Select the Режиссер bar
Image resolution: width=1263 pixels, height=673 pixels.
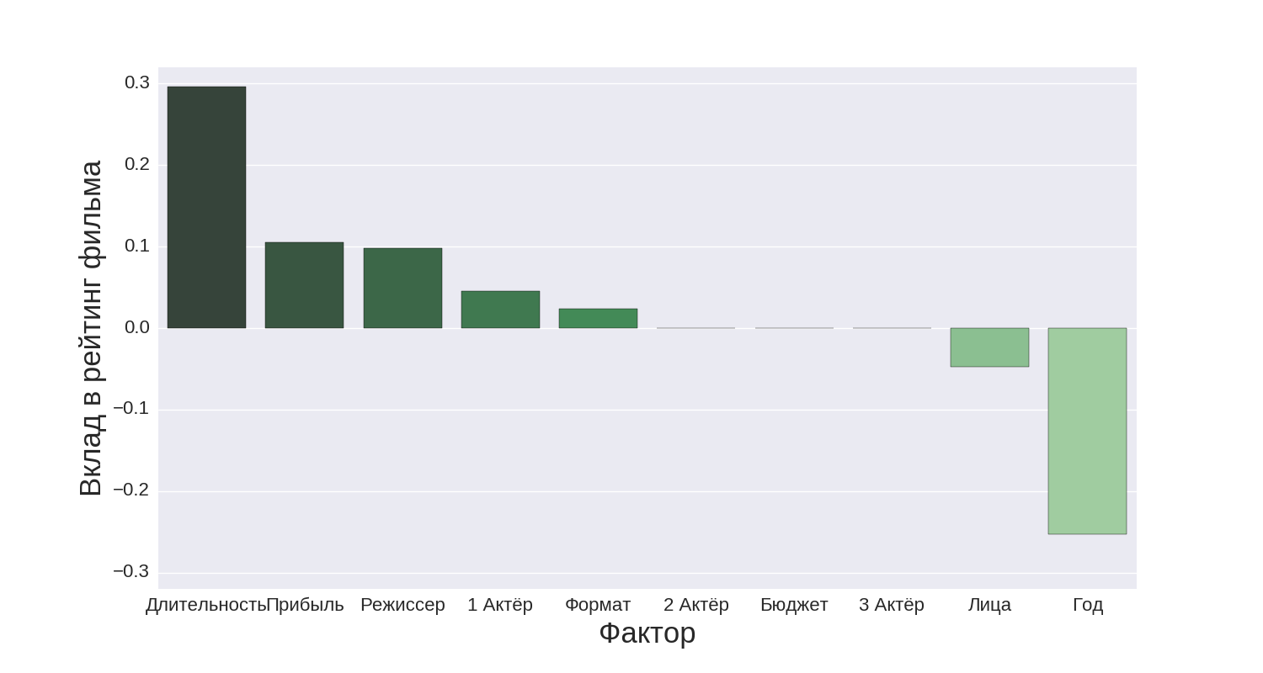pos(402,288)
